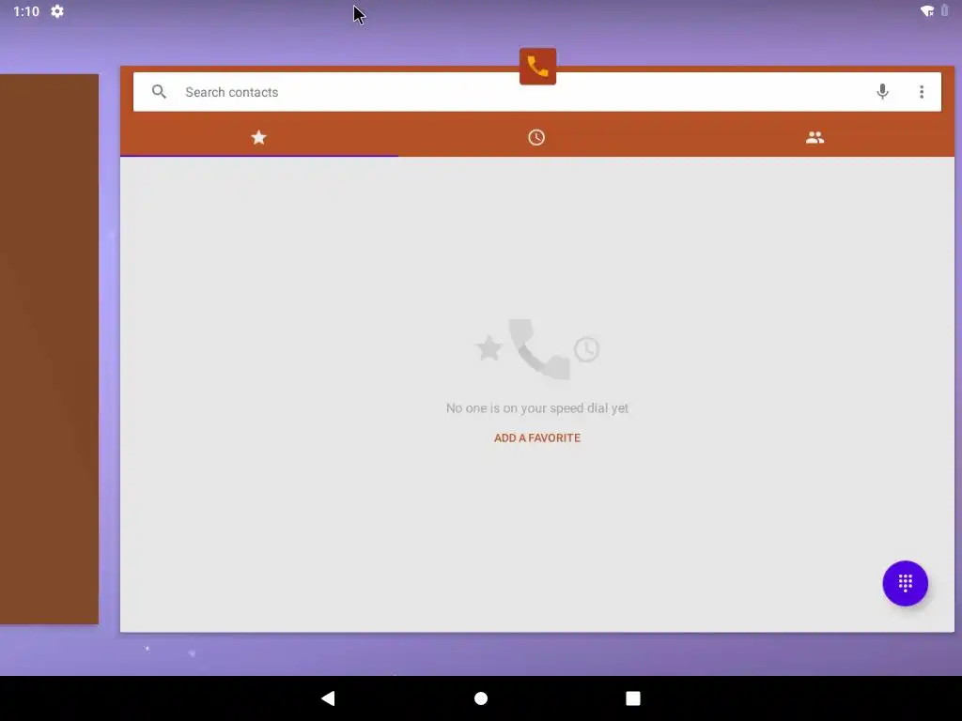Click the ADD A FAVORITE link

pos(536,437)
